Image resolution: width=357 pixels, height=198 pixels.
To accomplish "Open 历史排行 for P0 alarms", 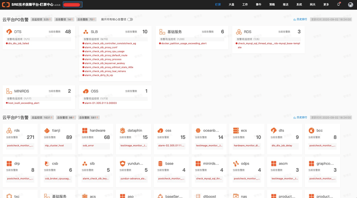I will pos(300,19).
